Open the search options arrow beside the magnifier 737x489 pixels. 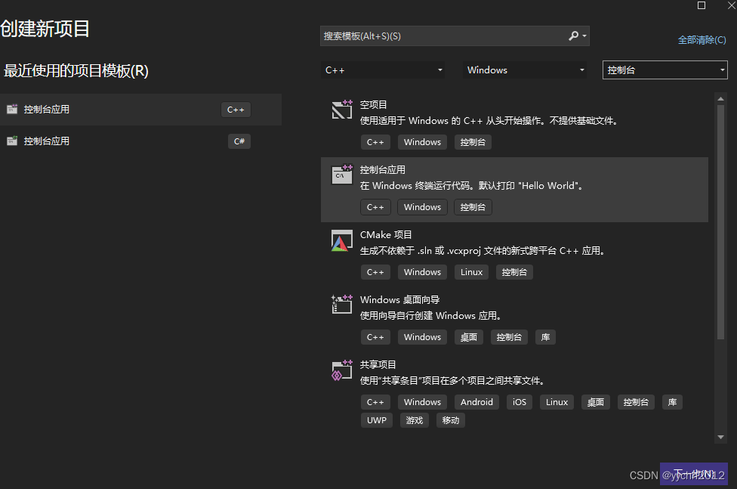tap(582, 36)
